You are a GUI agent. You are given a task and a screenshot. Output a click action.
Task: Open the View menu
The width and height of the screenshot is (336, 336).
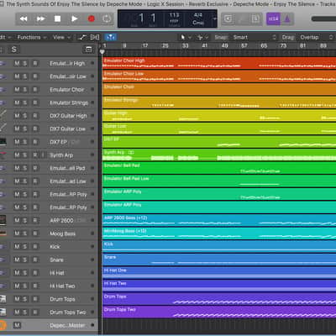(61, 37)
